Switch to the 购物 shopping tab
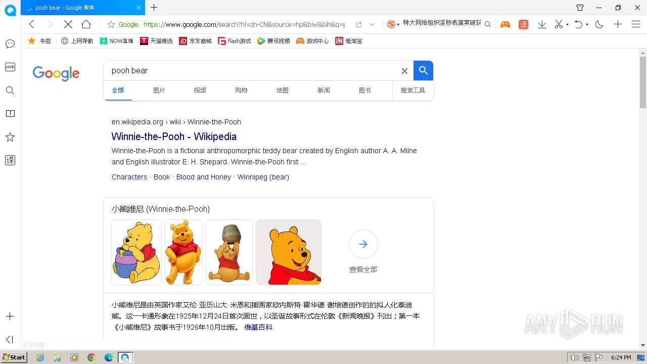The height and width of the screenshot is (364, 647). [241, 90]
